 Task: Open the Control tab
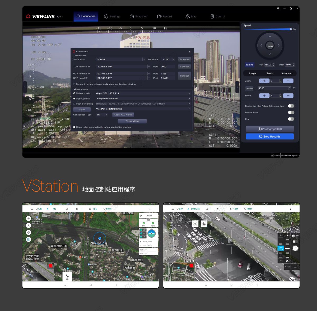(218, 16)
